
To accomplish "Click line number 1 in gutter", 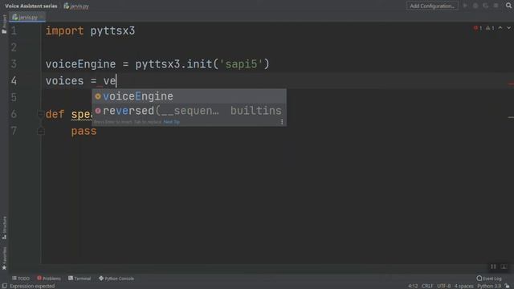I will (14, 31).
